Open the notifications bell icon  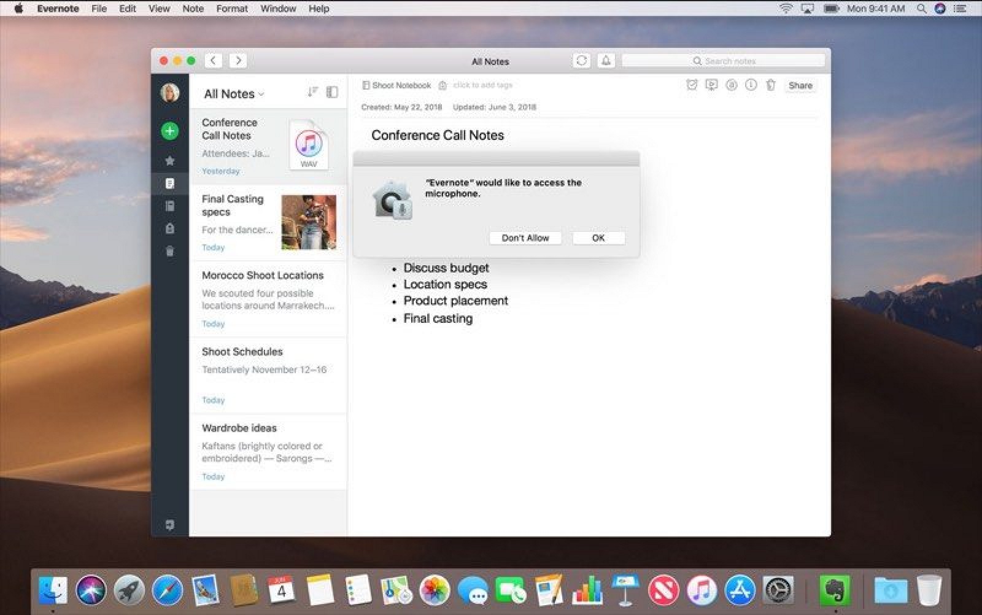click(x=606, y=61)
